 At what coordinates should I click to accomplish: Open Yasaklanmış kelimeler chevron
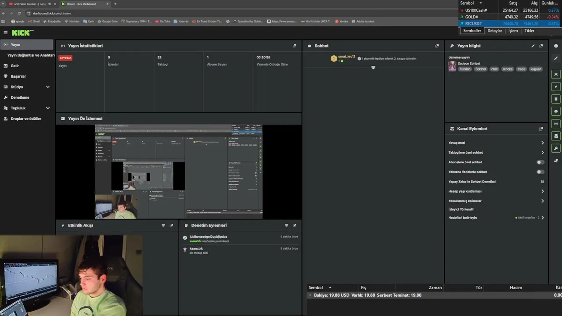tap(543, 201)
